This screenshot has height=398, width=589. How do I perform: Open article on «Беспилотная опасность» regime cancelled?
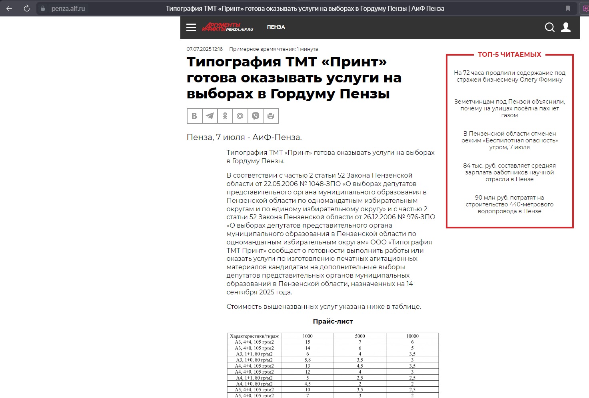coord(509,140)
